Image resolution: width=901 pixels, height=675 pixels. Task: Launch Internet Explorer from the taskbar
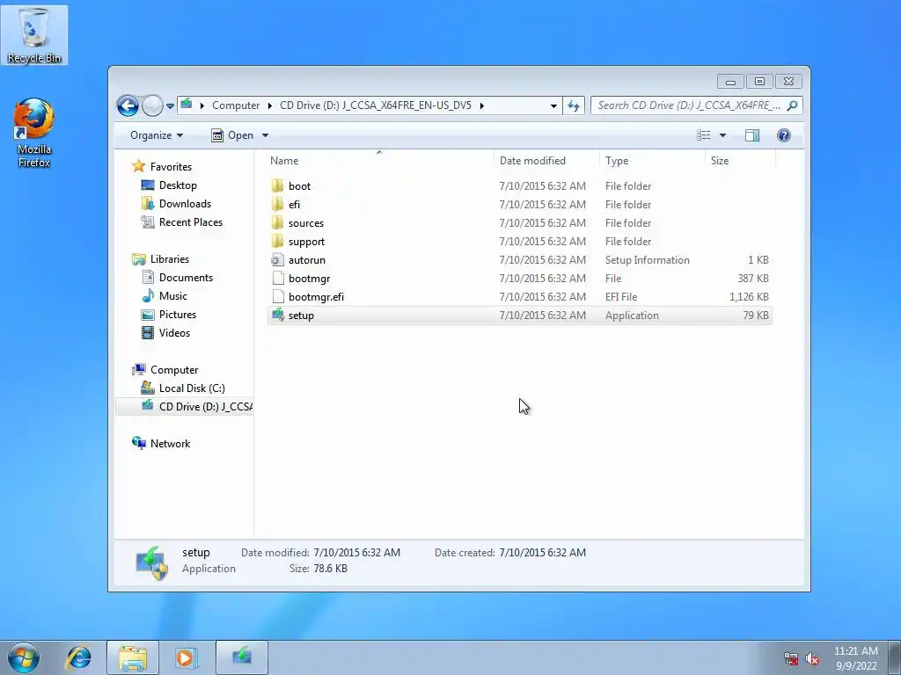pos(78,657)
